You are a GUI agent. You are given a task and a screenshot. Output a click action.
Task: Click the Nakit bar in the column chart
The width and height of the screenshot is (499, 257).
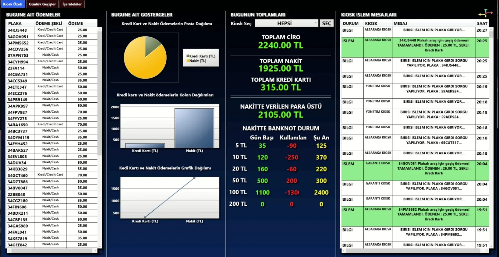(x=194, y=128)
